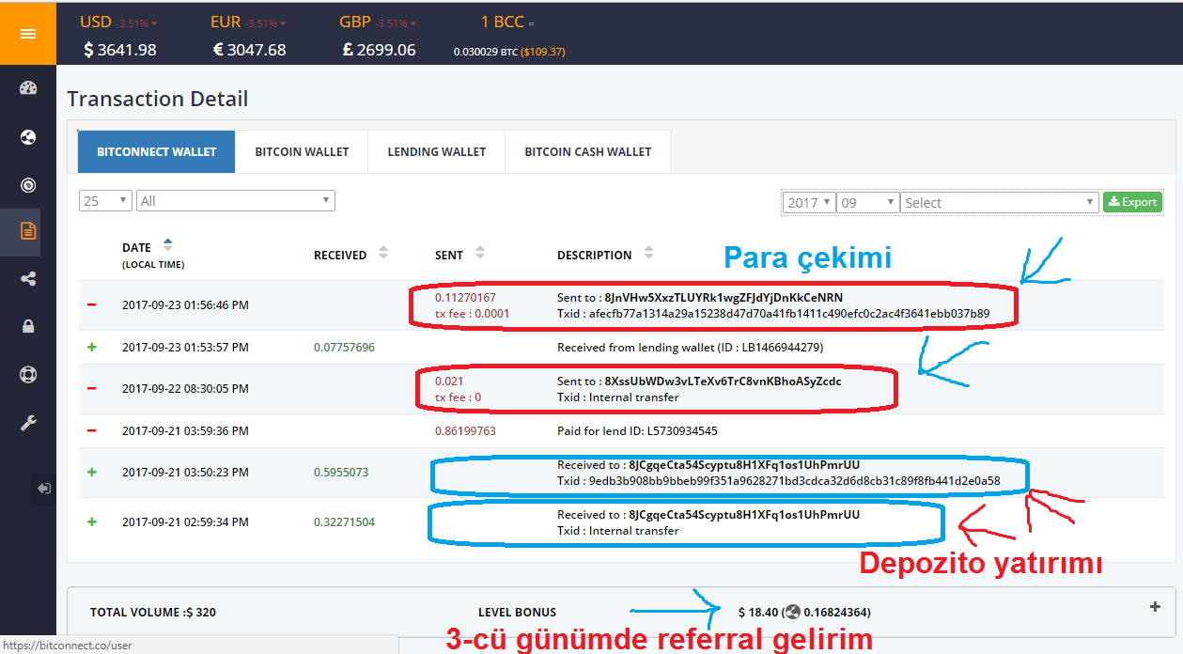Open the year 2017 dropdown
Image resolution: width=1183 pixels, height=654 pixels.
pyautogui.click(x=809, y=202)
